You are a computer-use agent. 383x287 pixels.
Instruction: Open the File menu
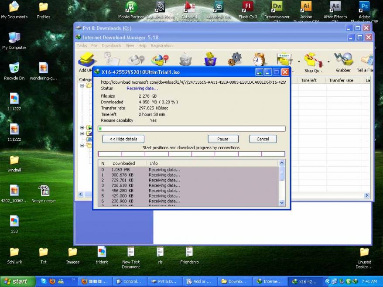tap(94, 46)
